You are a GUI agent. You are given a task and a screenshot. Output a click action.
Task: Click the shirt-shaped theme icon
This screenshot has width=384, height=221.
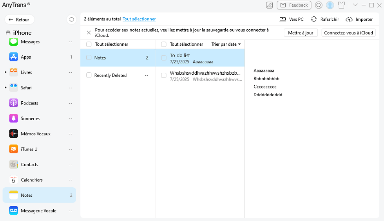pyautogui.click(x=341, y=5)
